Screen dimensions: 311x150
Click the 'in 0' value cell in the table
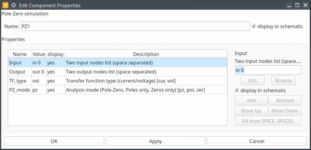[x=39, y=63]
